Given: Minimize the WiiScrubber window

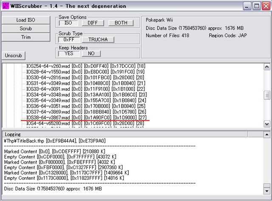Looking at the screenshot, I should point(247,6).
